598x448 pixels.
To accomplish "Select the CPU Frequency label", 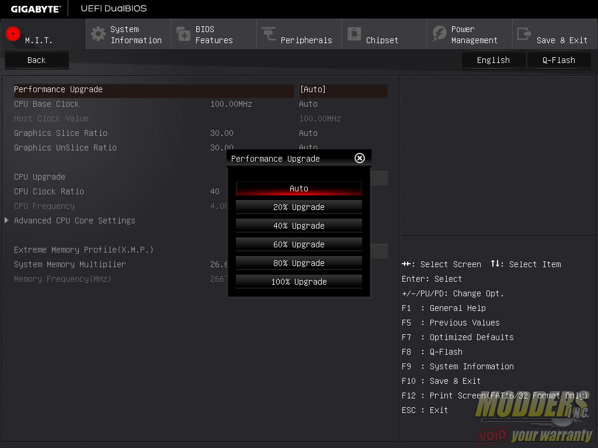I will (44, 206).
